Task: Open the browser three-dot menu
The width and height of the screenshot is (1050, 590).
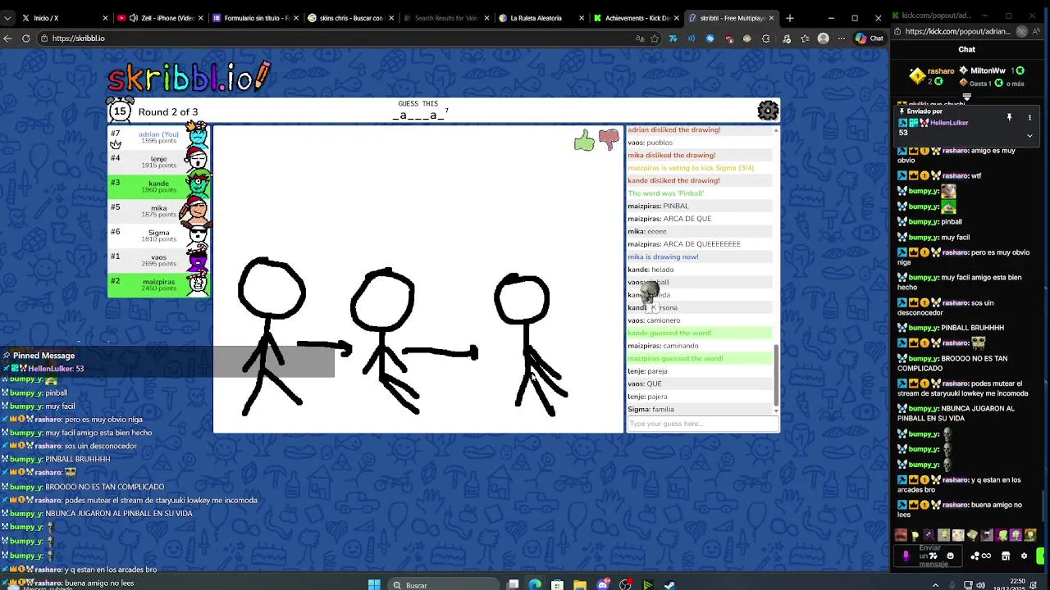Action: point(841,39)
